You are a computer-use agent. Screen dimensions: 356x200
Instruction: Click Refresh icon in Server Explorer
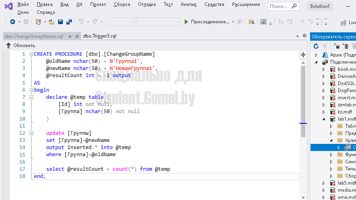[x=316, y=46]
